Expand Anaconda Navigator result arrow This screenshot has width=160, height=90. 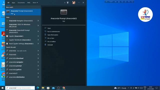point(38,21)
